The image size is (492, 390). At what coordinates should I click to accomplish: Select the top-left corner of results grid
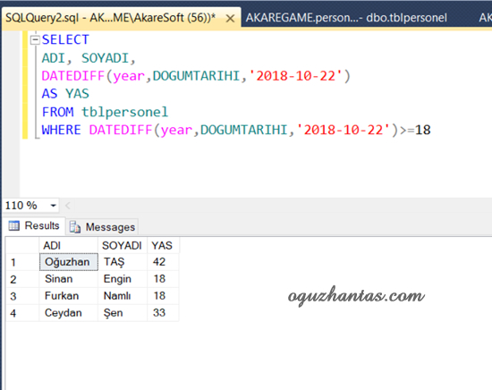click(22, 245)
